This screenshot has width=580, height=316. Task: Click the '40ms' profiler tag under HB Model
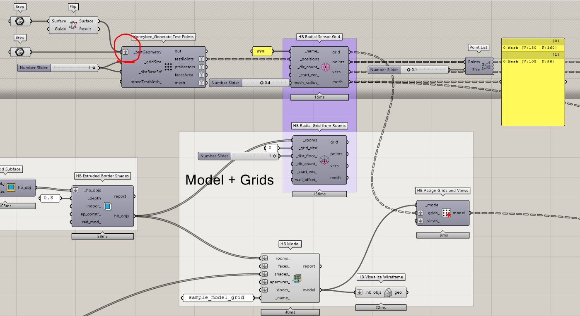pos(290,312)
